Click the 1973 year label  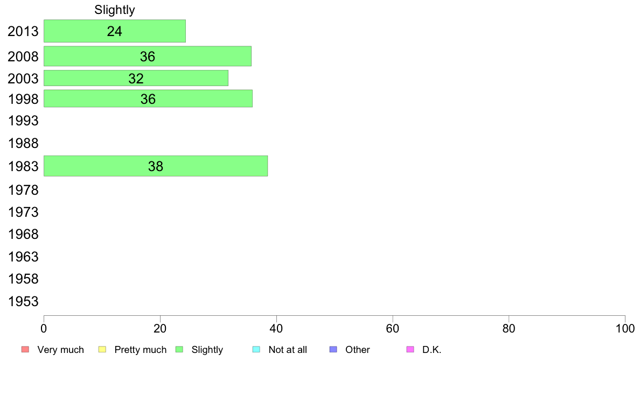[23, 212]
